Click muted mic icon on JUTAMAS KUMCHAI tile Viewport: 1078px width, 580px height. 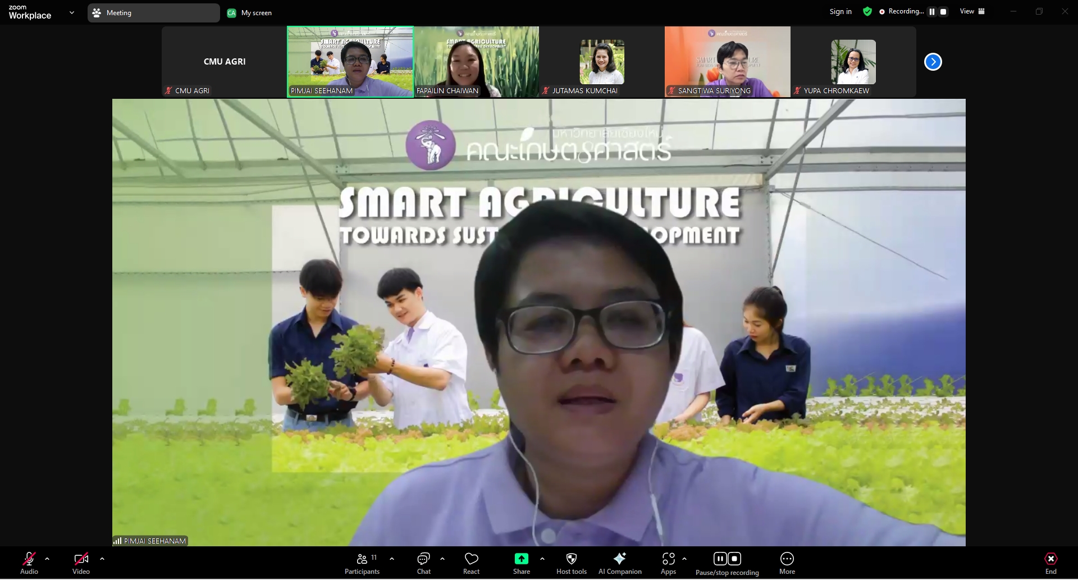click(x=546, y=90)
